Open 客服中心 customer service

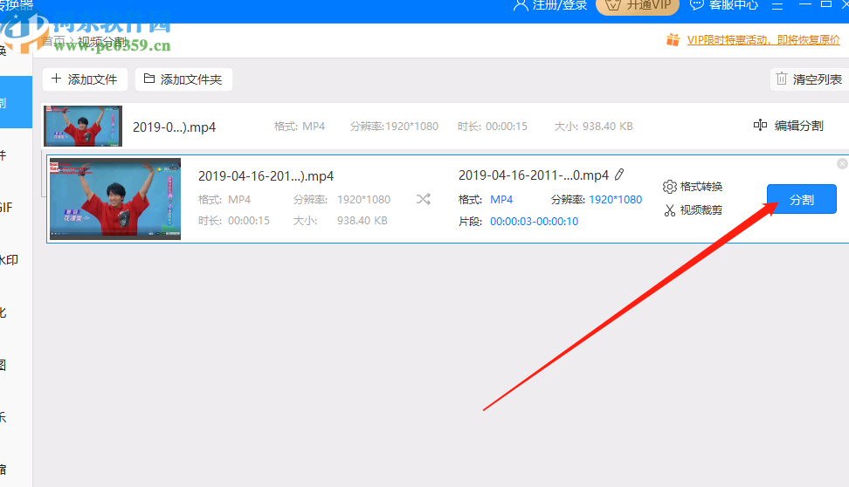click(x=724, y=5)
